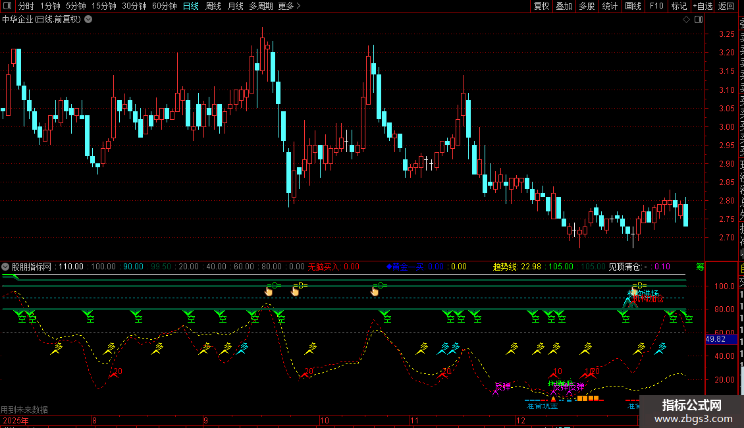The height and width of the screenshot is (428, 744).
Task: Click the 叠加 overlay button
Action: 564,6
